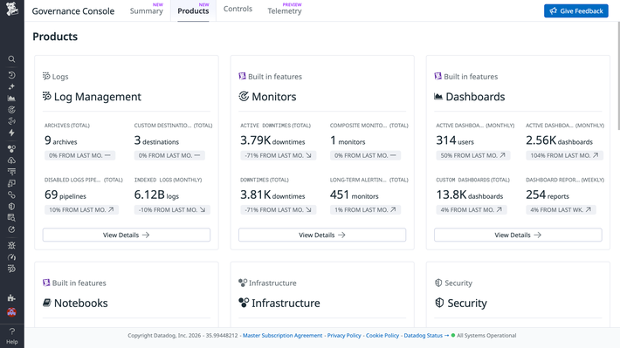The width and height of the screenshot is (620, 348).
Task: Click the Give Feedback button
Action: (x=575, y=11)
